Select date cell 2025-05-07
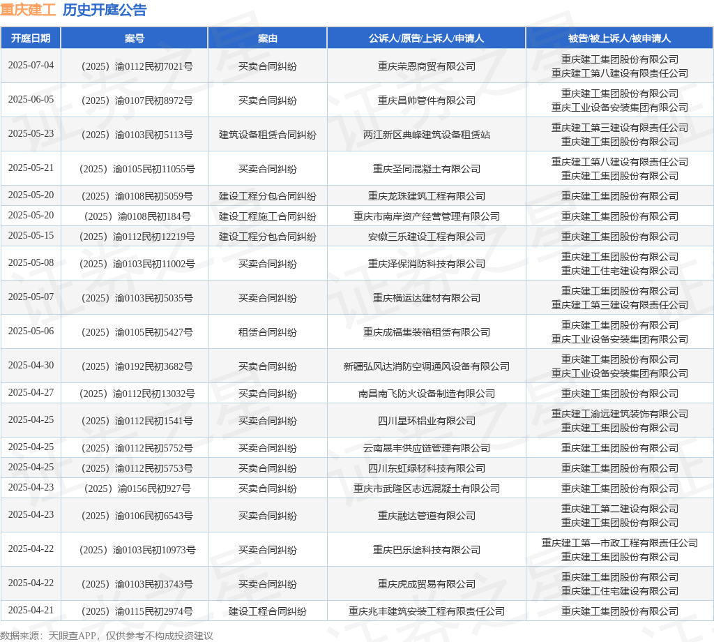 (31, 297)
